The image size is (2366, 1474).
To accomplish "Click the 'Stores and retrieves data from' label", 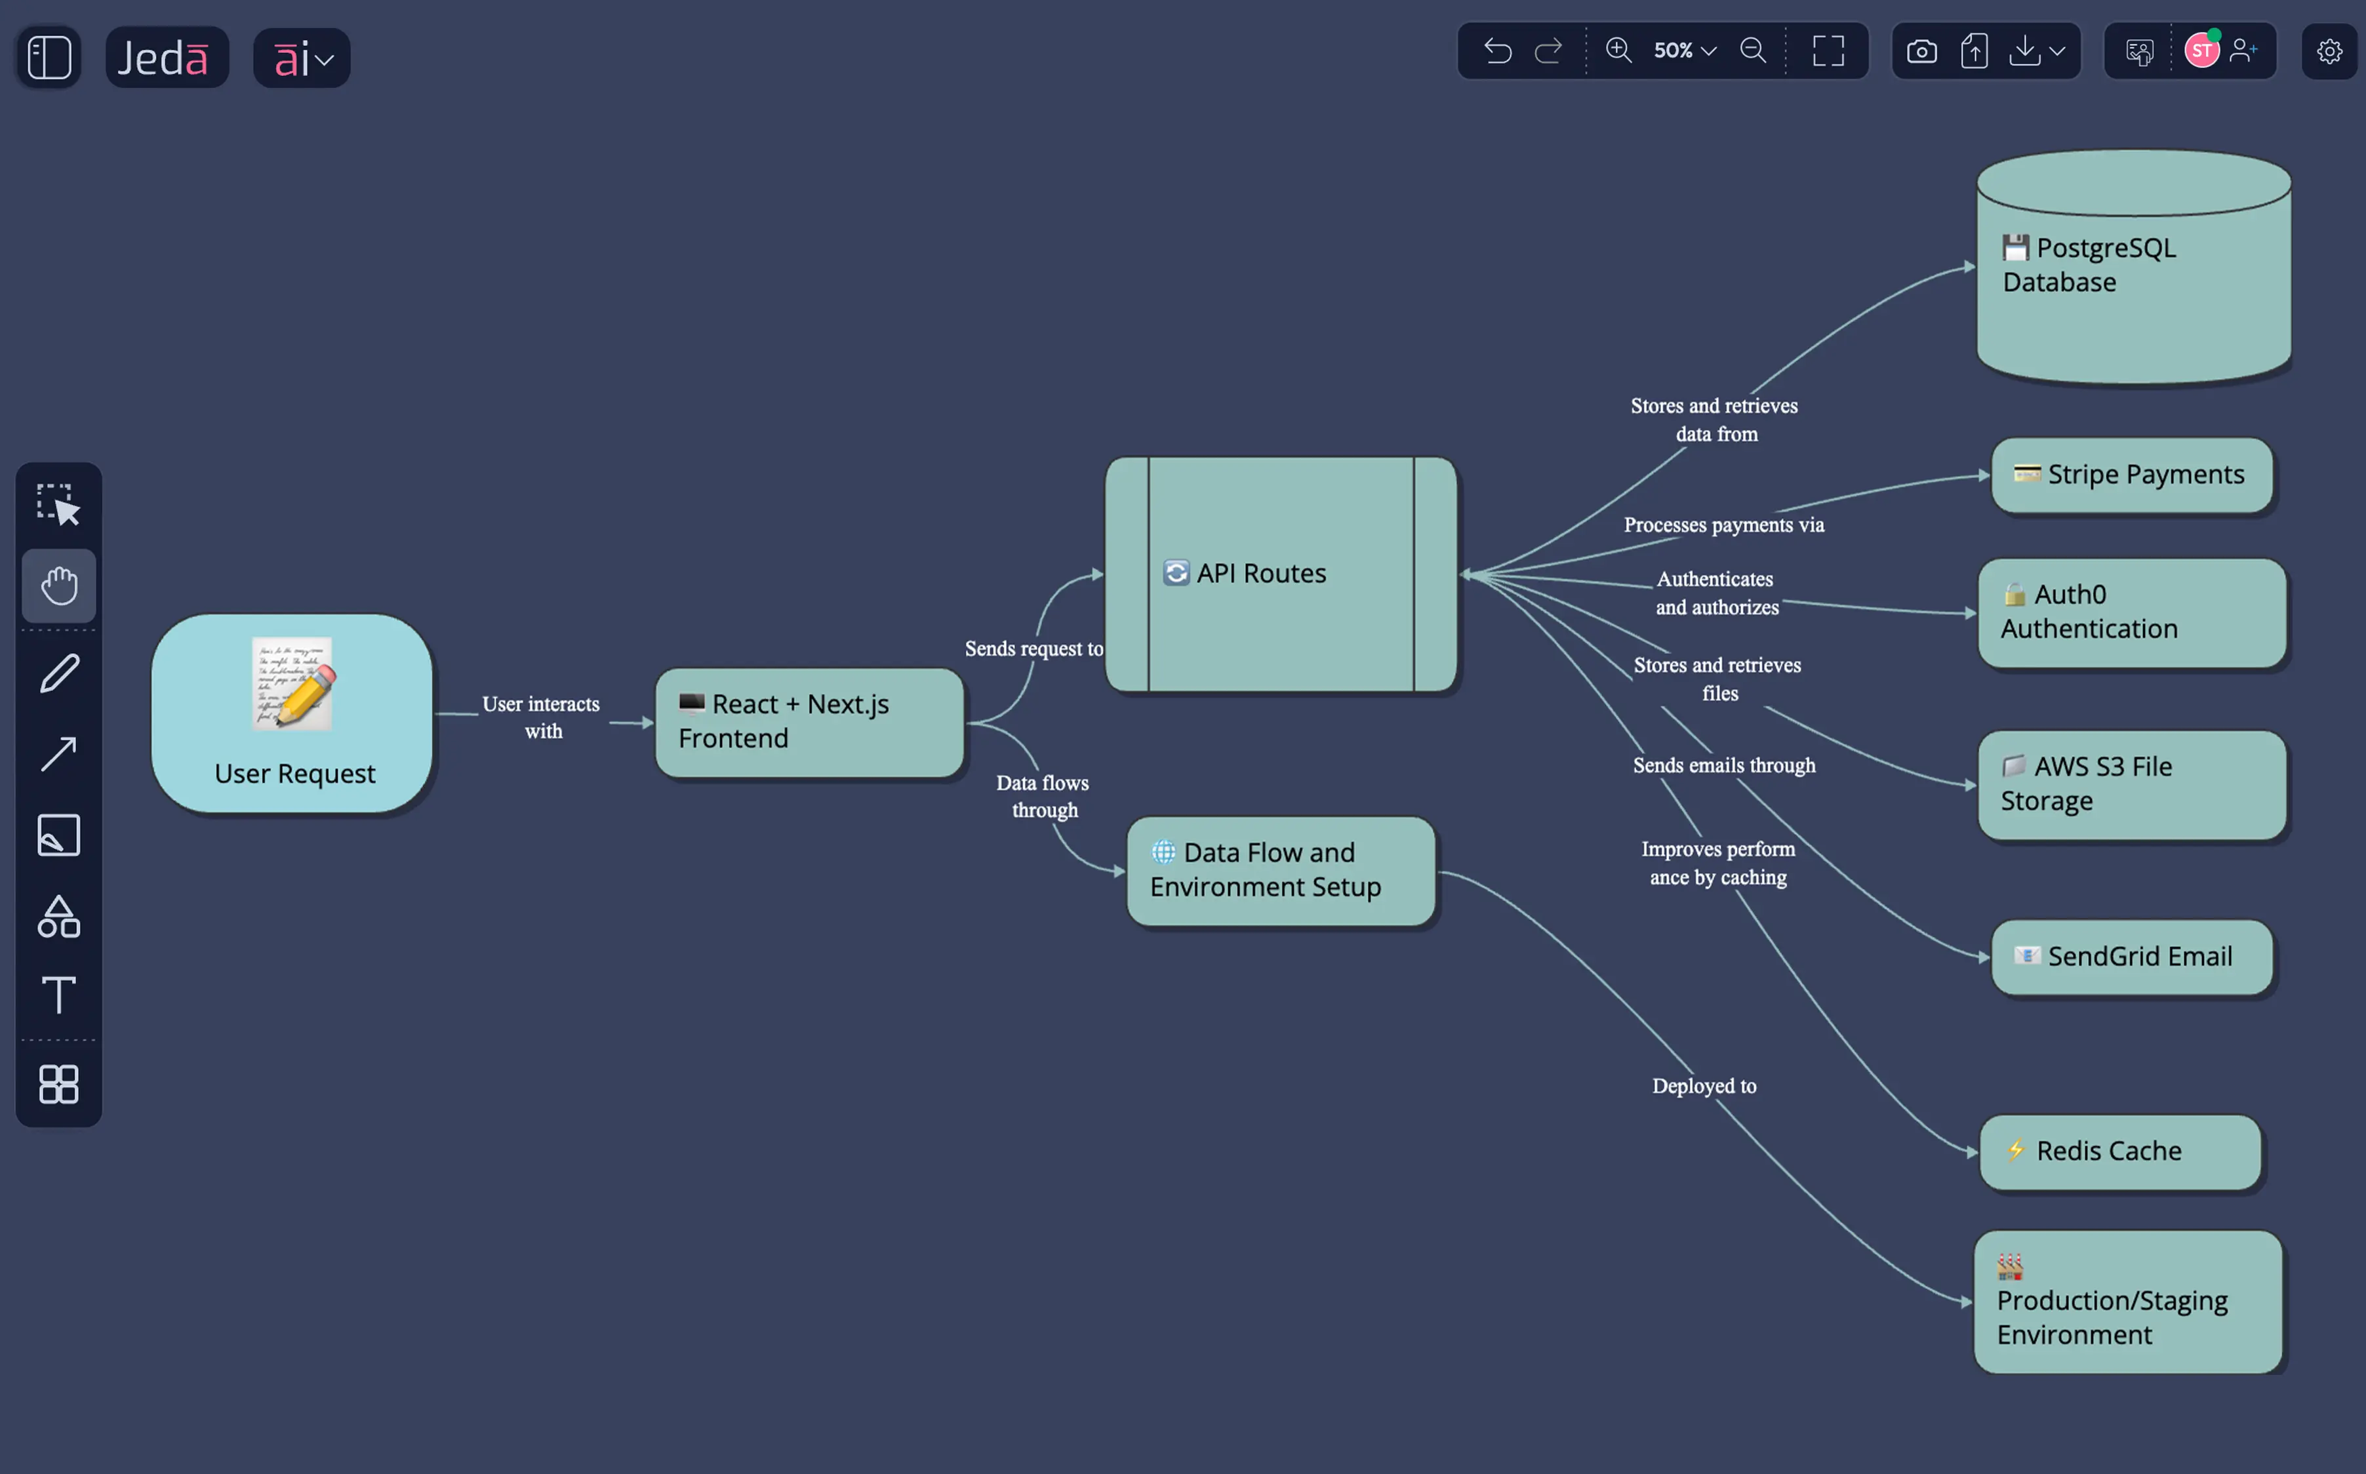I will pyautogui.click(x=1715, y=420).
